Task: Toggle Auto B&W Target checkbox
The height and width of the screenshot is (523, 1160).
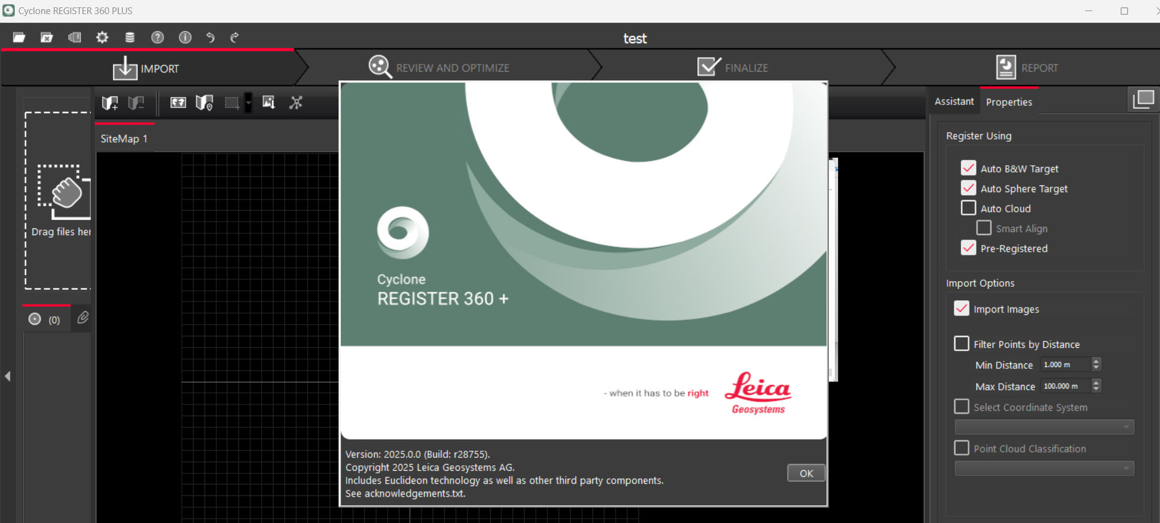Action: pos(968,168)
